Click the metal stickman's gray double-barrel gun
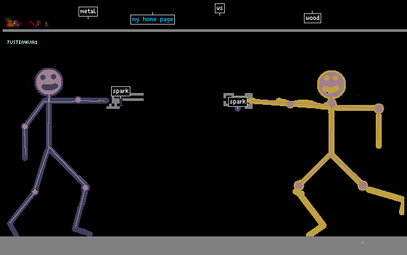Image resolution: width=407 pixels, height=255 pixels. click(x=125, y=101)
